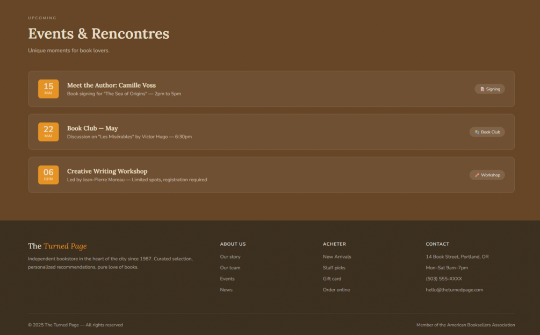This screenshot has height=335, width=540.
Task: Open New Arrivals footer link
Action: point(337,257)
